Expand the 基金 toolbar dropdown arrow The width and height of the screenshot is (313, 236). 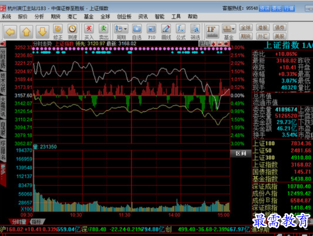233,29
